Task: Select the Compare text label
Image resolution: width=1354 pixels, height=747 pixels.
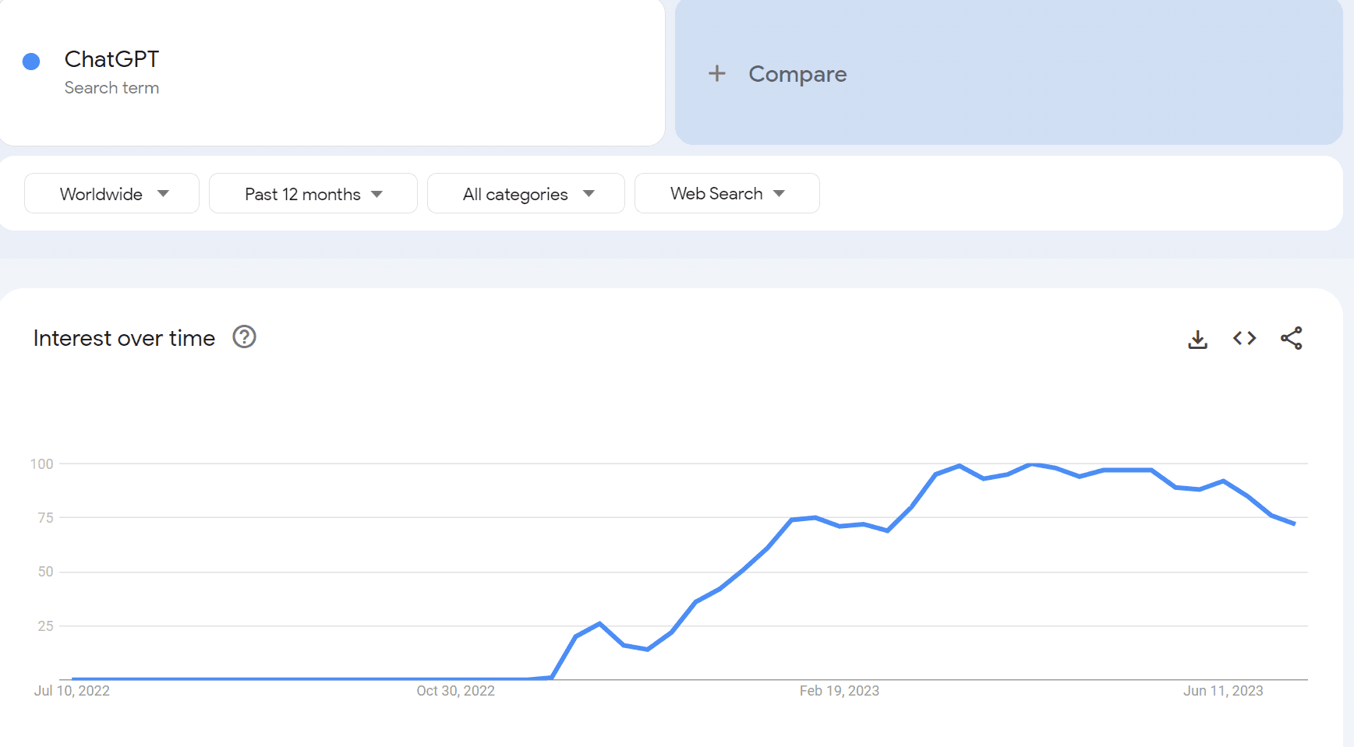Action: (x=797, y=74)
